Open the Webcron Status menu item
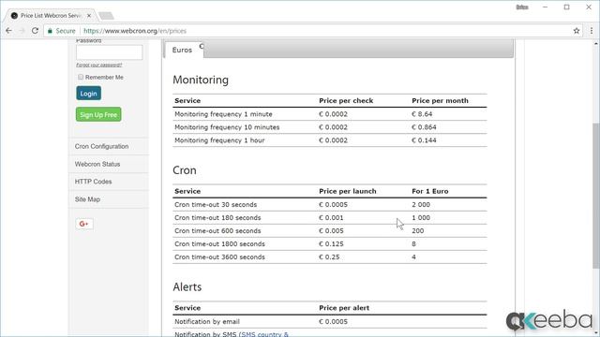 click(97, 164)
